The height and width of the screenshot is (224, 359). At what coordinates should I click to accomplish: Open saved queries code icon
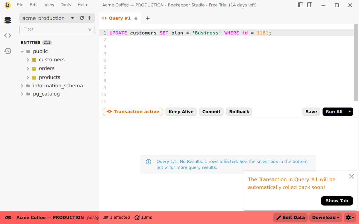pyautogui.click(x=8, y=36)
